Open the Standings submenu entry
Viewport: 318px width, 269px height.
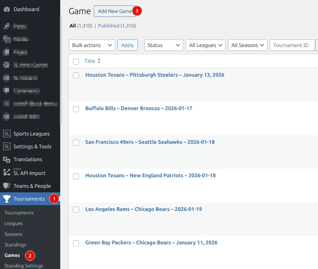tap(15, 245)
